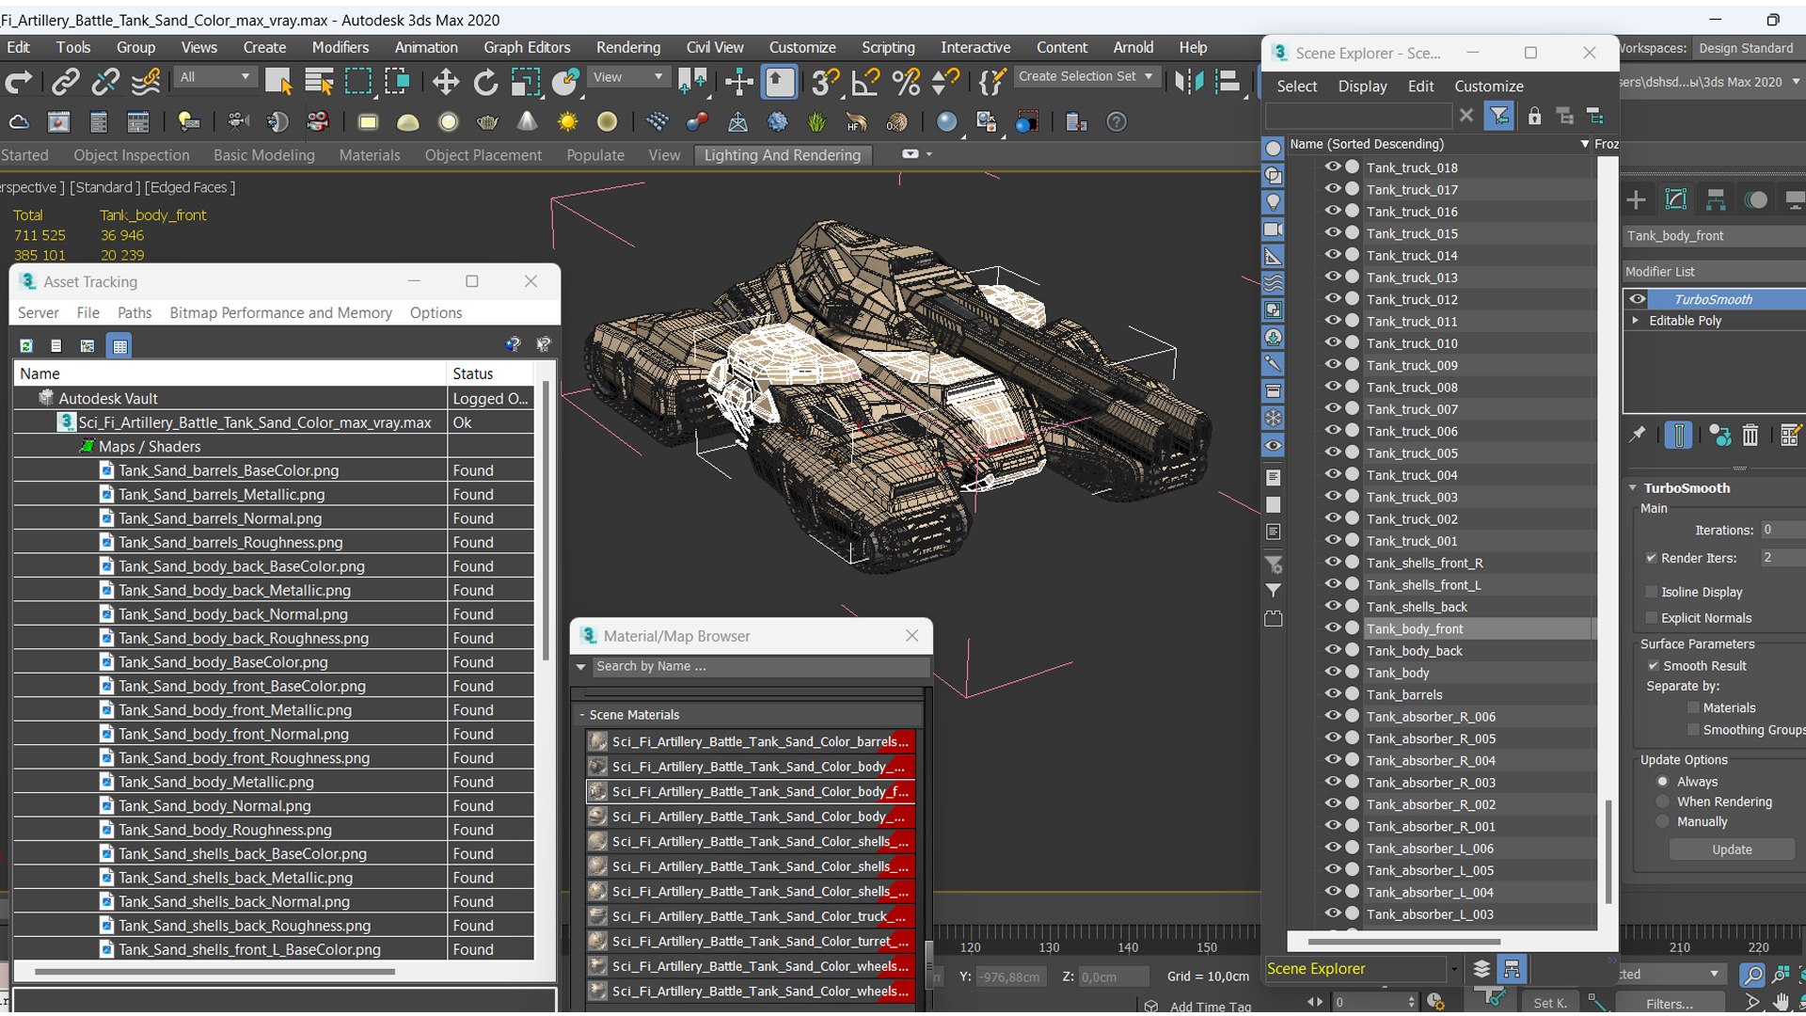Activate the Select and Rotate tool
The width and height of the screenshot is (1806, 1016).
click(485, 83)
